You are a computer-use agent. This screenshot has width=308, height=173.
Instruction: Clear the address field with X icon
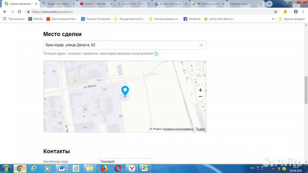click(x=201, y=45)
